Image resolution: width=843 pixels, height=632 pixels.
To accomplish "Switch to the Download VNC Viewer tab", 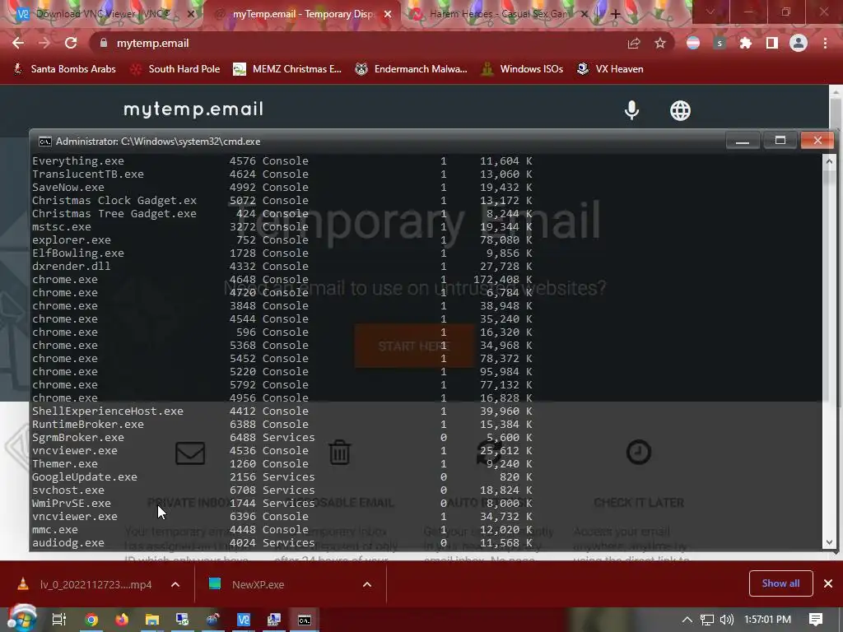I will pyautogui.click(x=102, y=14).
